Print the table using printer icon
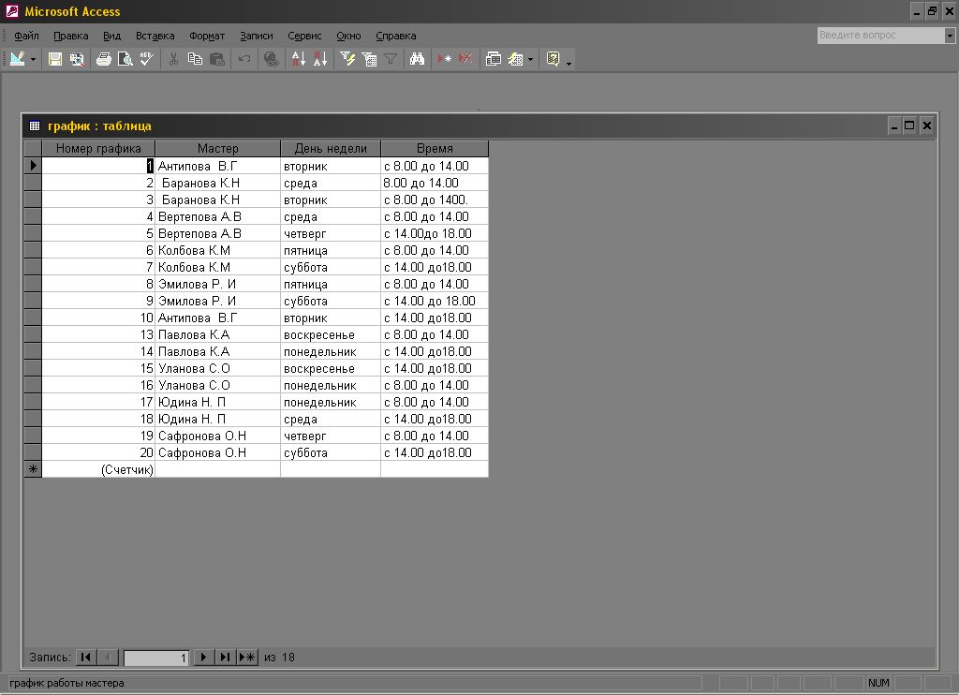The image size is (959, 695). click(x=104, y=59)
